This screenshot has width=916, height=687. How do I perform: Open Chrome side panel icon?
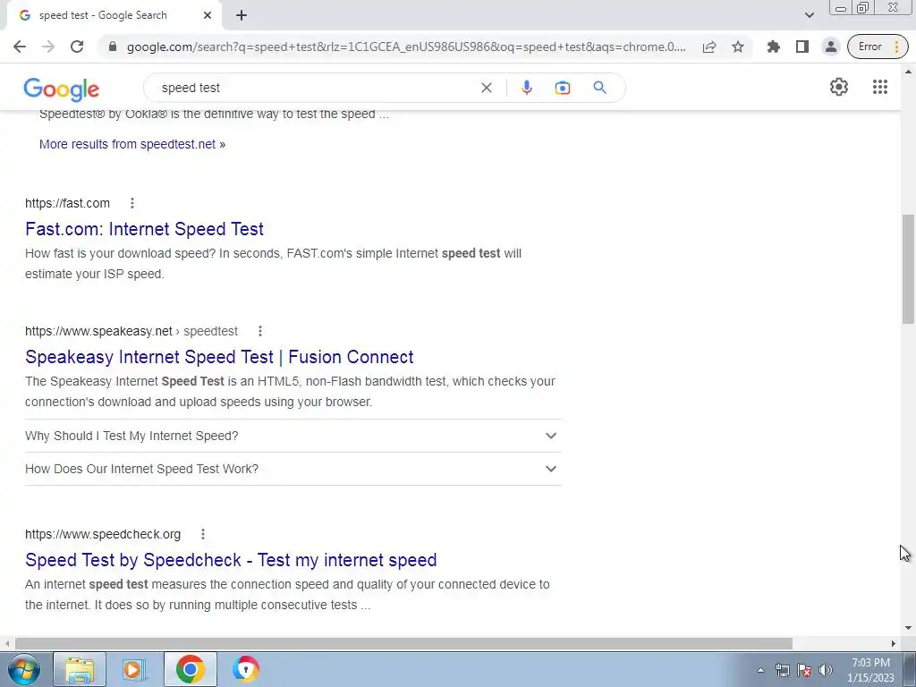point(802,47)
